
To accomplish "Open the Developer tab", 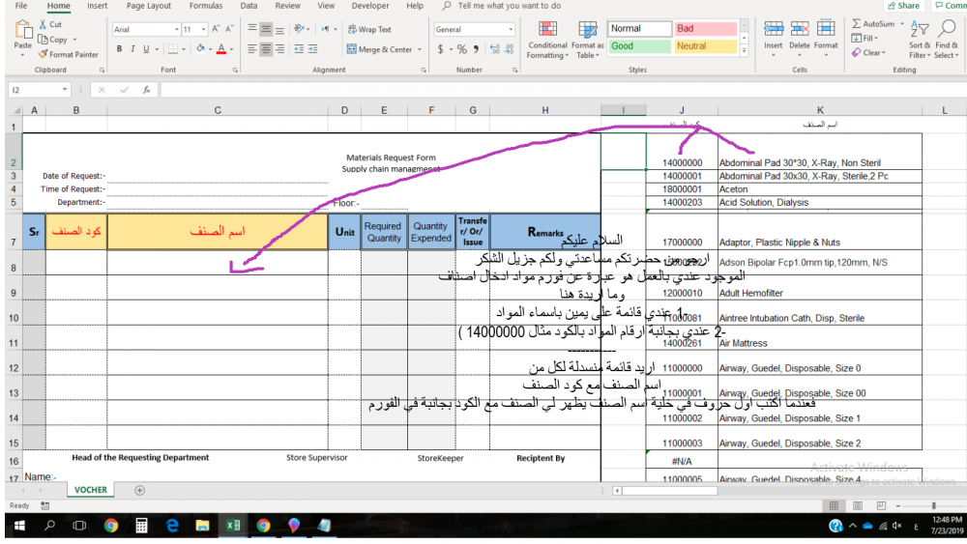I will point(370,6).
